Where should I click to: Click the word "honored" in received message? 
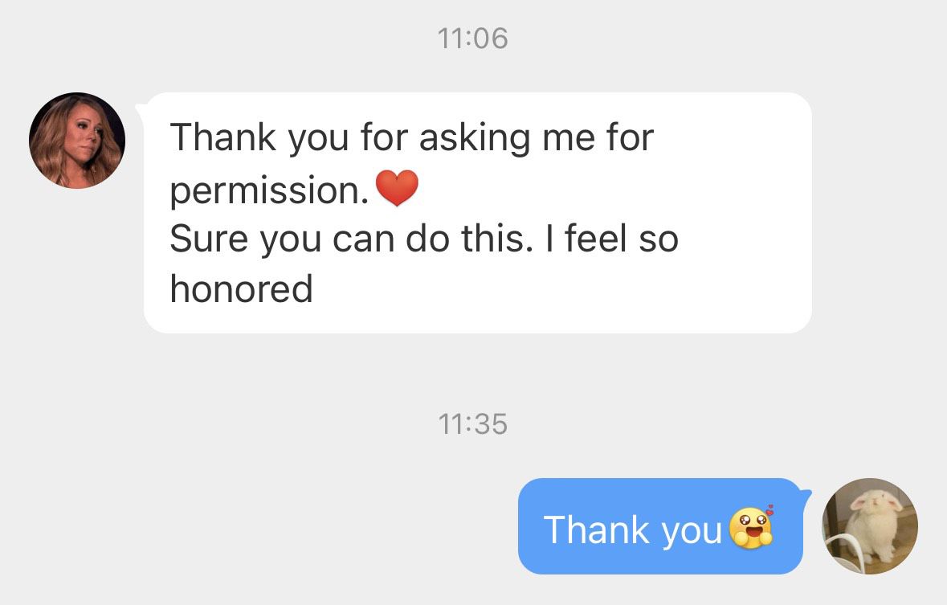tap(242, 288)
